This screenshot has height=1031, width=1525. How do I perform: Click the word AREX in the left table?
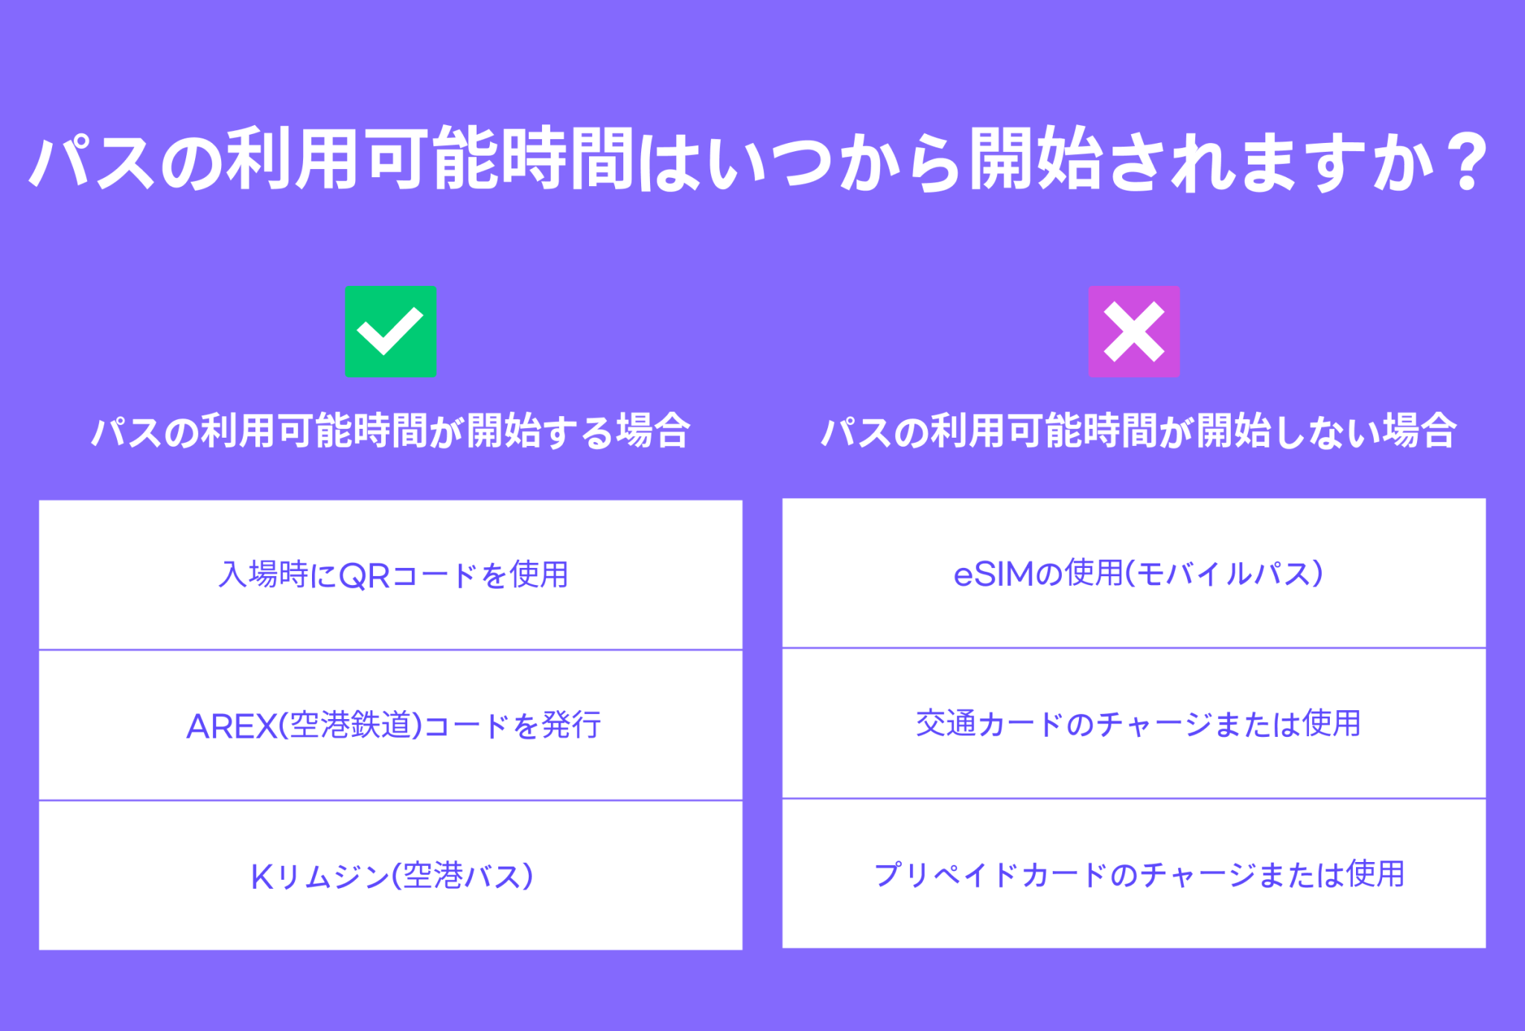(x=230, y=726)
